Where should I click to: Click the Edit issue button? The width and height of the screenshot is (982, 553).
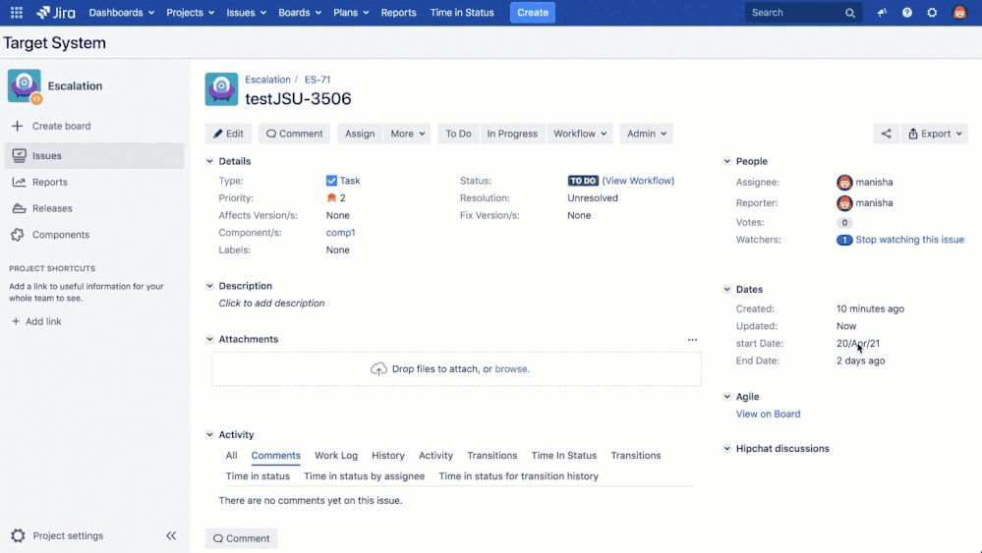pos(228,134)
